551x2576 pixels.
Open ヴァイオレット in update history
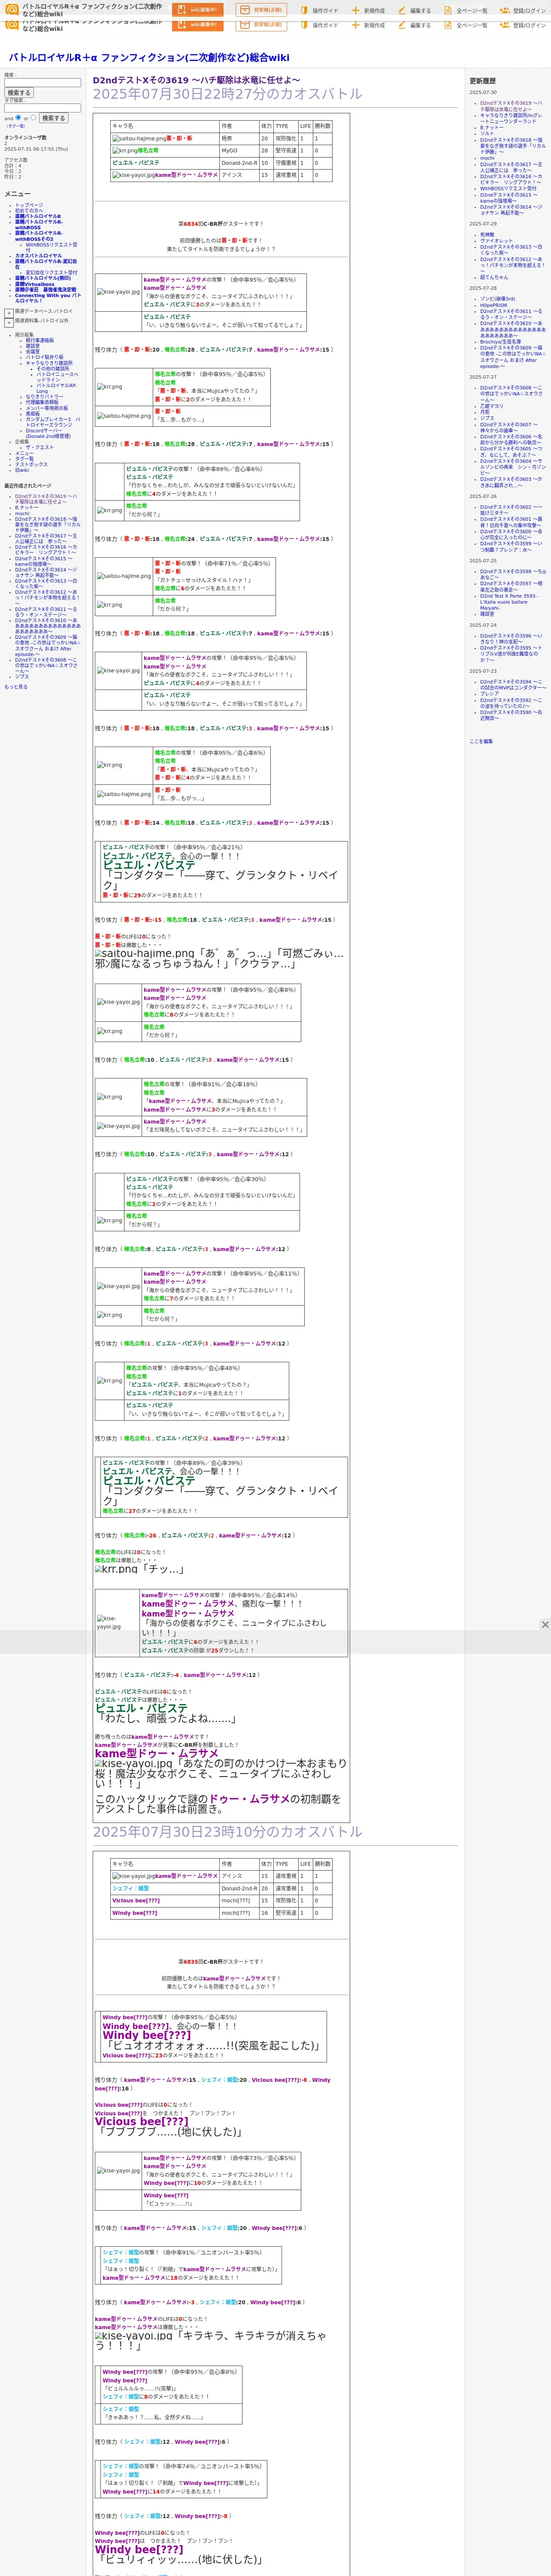(x=496, y=241)
